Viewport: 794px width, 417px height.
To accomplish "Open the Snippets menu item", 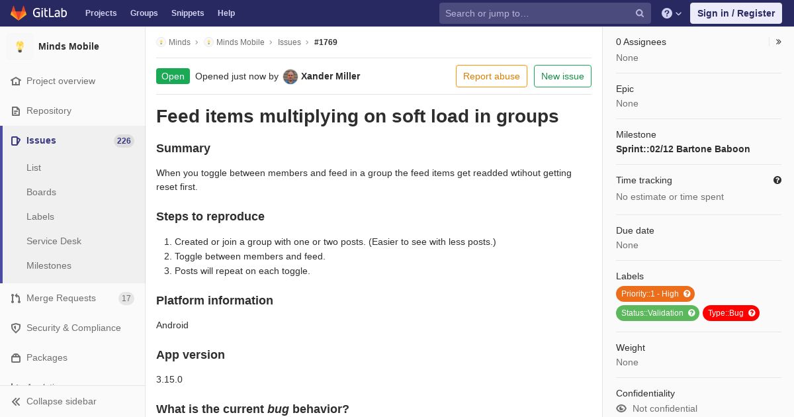I will (187, 13).
